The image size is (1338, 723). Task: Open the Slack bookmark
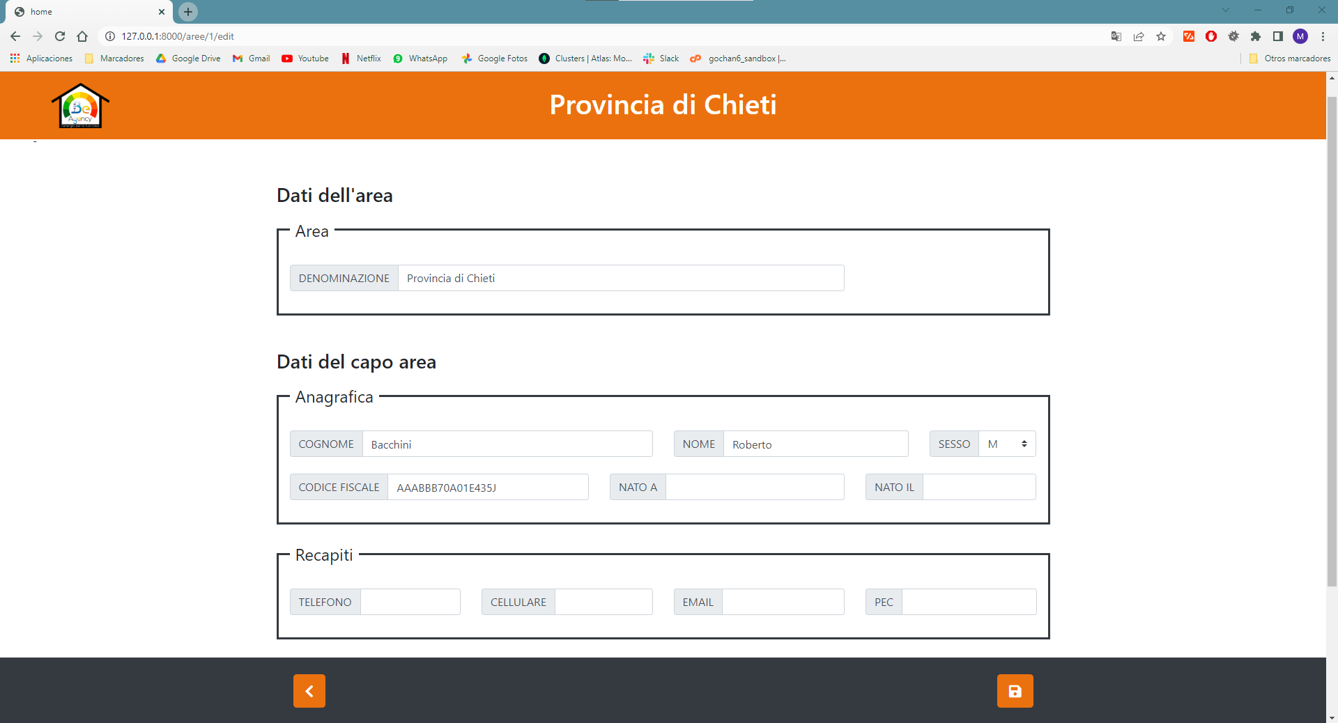click(661, 59)
